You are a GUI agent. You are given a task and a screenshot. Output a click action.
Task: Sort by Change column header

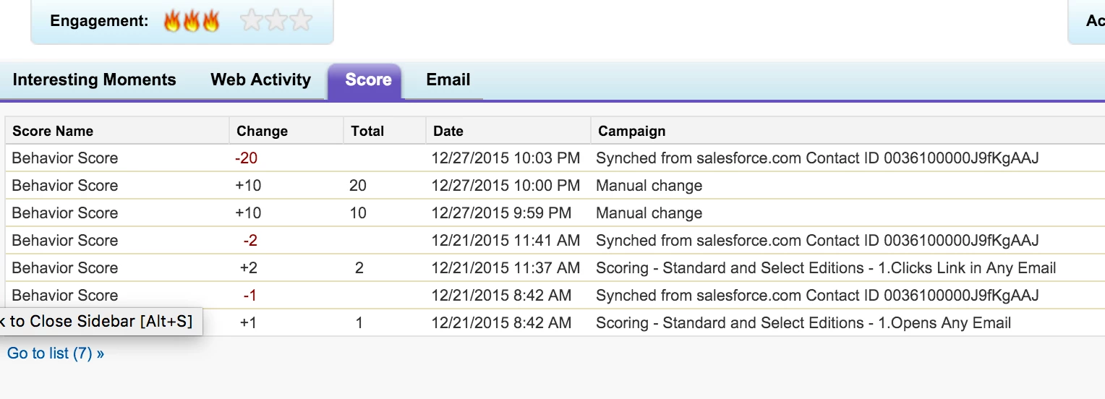[262, 131]
